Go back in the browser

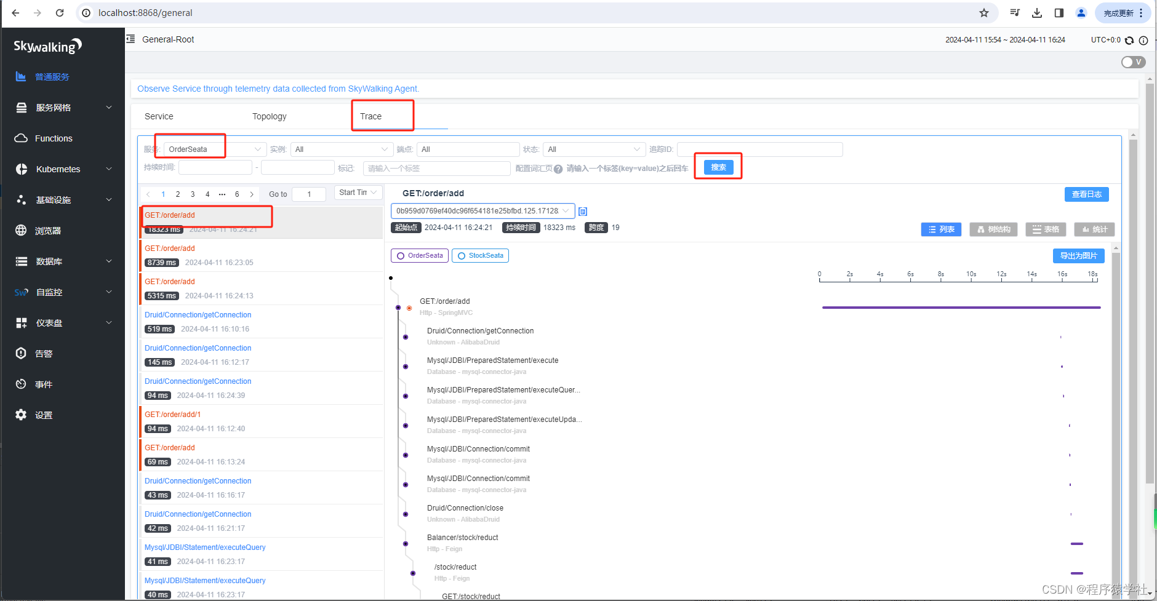coord(15,13)
